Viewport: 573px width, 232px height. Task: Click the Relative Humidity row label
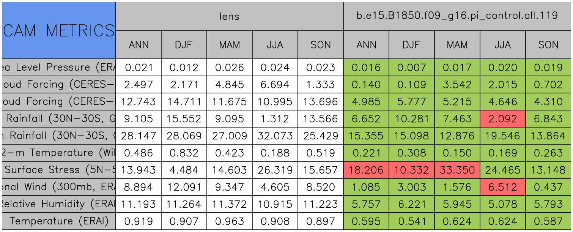coord(58,204)
